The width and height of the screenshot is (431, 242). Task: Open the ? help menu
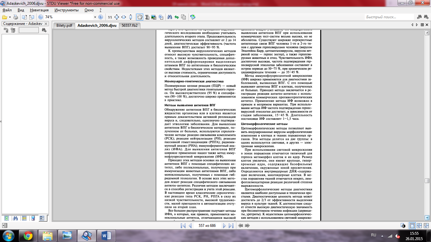[x=100, y=10]
